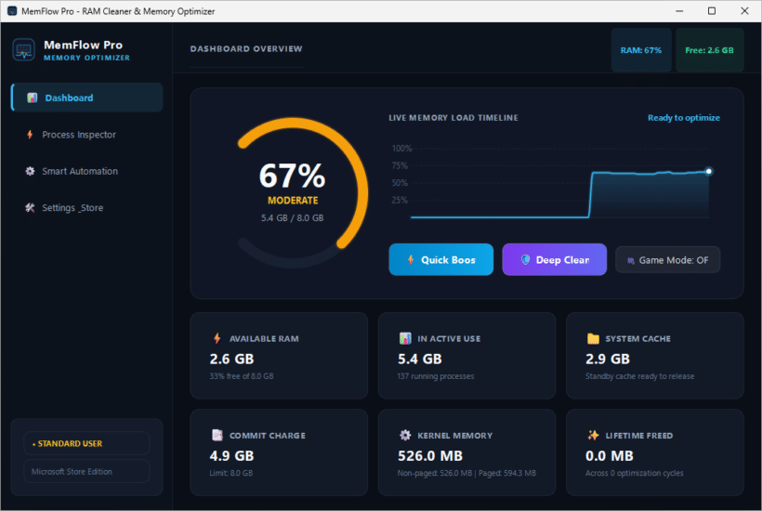Open the Dashboard page
Image resolution: width=762 pixels, height=511 pixels.
[x=87, y=98]
